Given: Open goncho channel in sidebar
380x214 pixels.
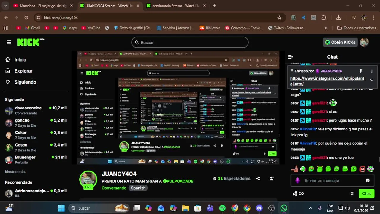Looking at the screenshot, I should coord(36,123).
